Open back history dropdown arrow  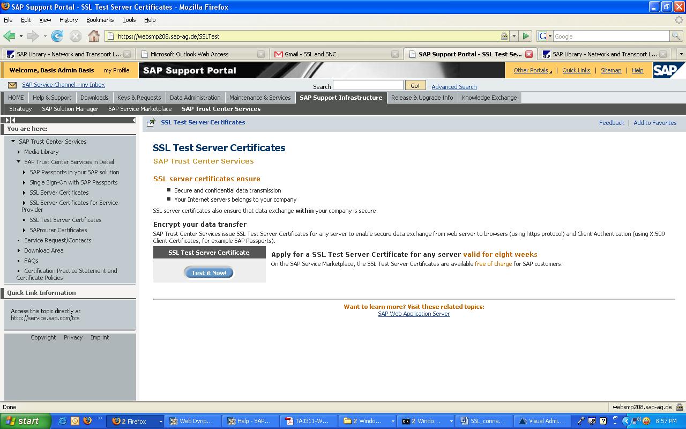21,36
